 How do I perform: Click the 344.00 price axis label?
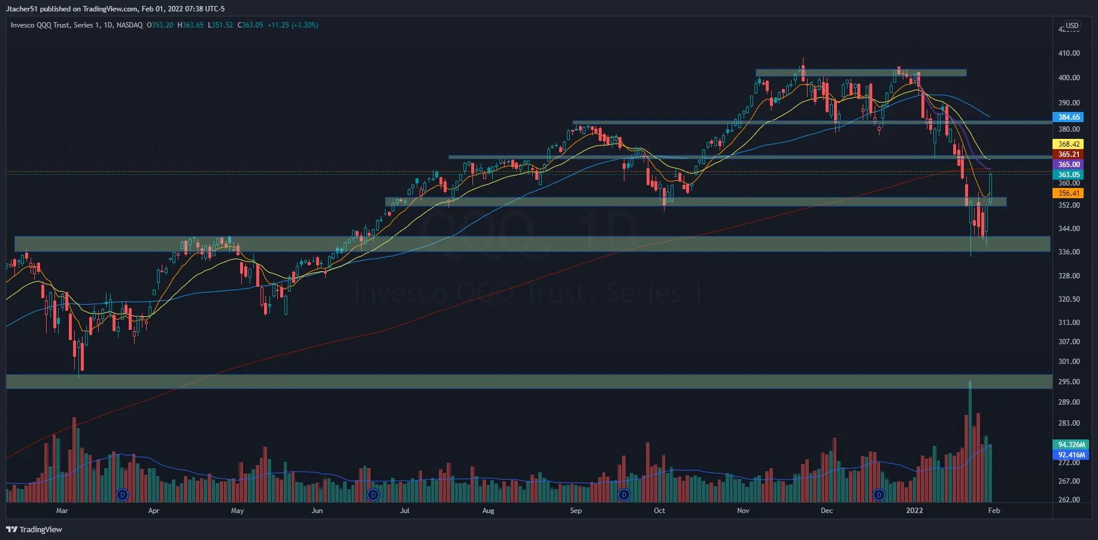tap(1069, 229)
